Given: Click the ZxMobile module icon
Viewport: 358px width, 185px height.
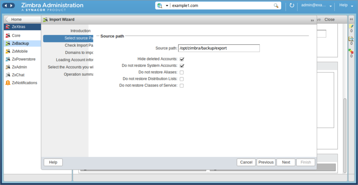Looking at the screenshot, I should (x=8, y=51).
